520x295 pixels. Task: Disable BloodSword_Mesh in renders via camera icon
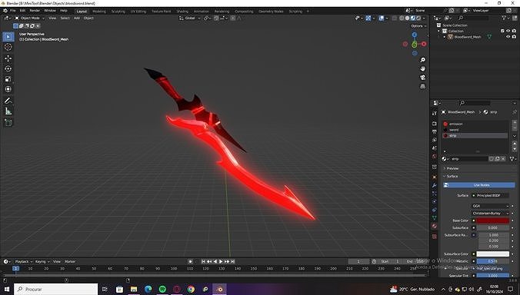coord(514,37)
